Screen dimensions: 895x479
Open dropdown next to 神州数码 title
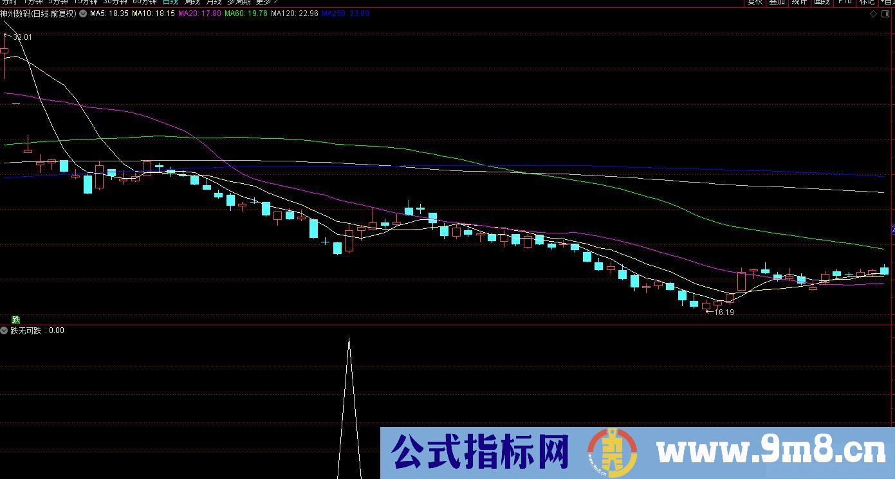82,14
